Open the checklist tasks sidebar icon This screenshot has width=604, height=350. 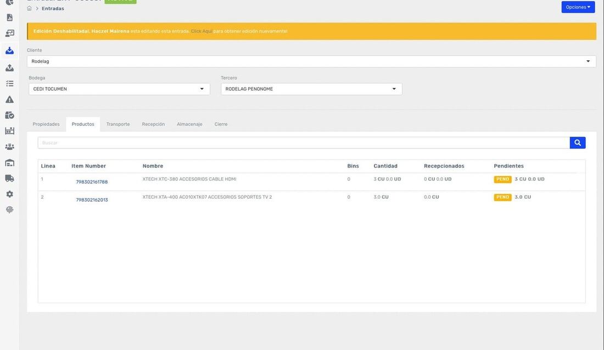click(x=10, y=83)
